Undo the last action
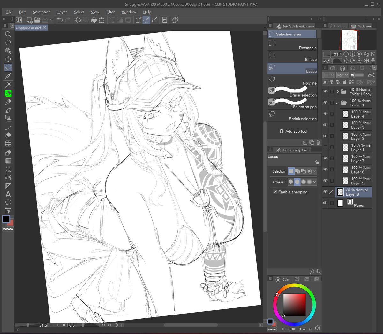Image resolution: width=383 pixels, height=334 pixels. [60, 20]
